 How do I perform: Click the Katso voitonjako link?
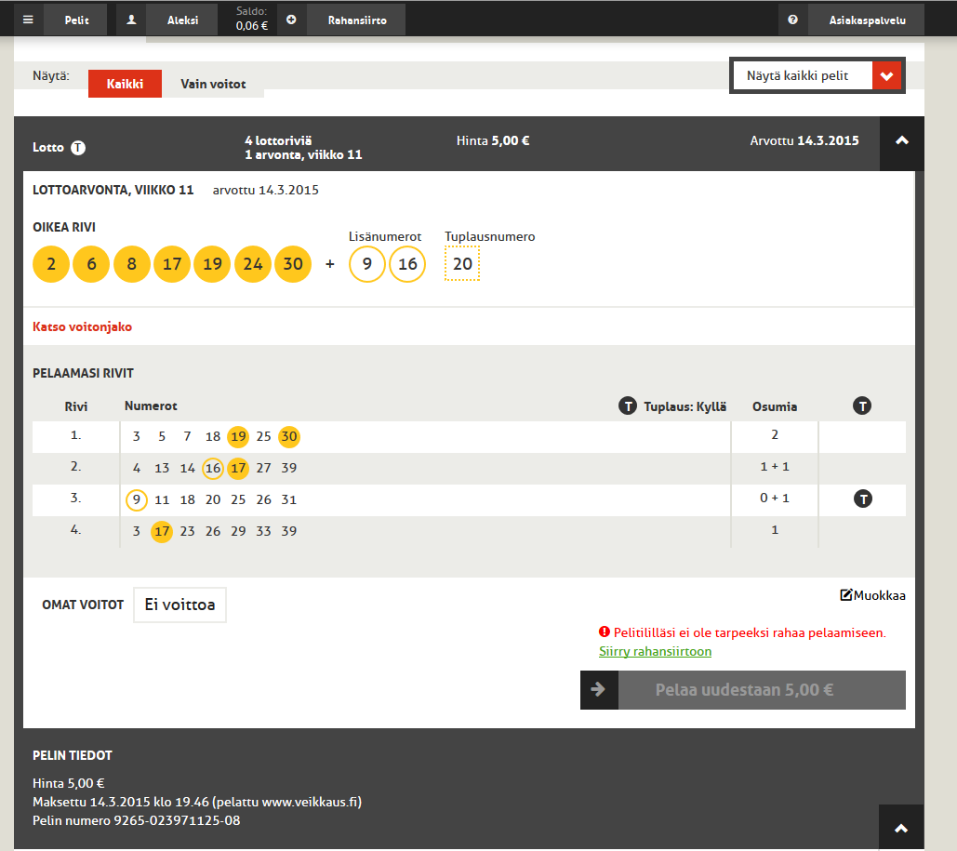83,326
